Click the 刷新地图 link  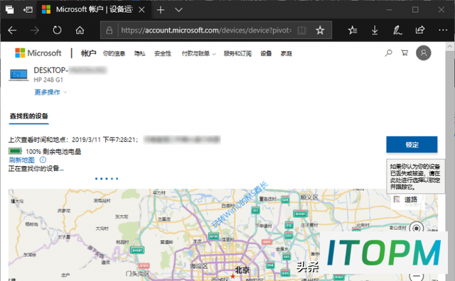pyautogui.click(x=22, y=160)
